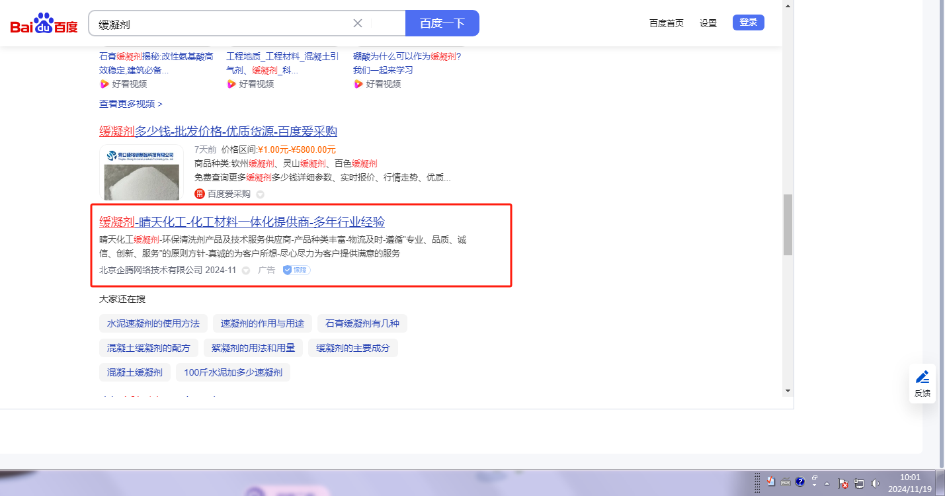This screenshot has width=945, height=496.
Task: Click the 登录 login button
Action: tap(748, 22)
